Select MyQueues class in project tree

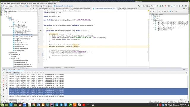[18, 41]
